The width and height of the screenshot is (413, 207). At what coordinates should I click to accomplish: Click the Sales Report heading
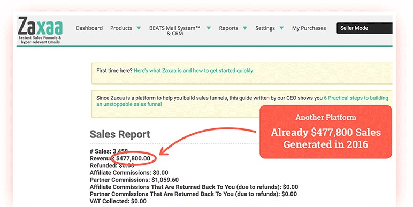[x=120, y=134]
